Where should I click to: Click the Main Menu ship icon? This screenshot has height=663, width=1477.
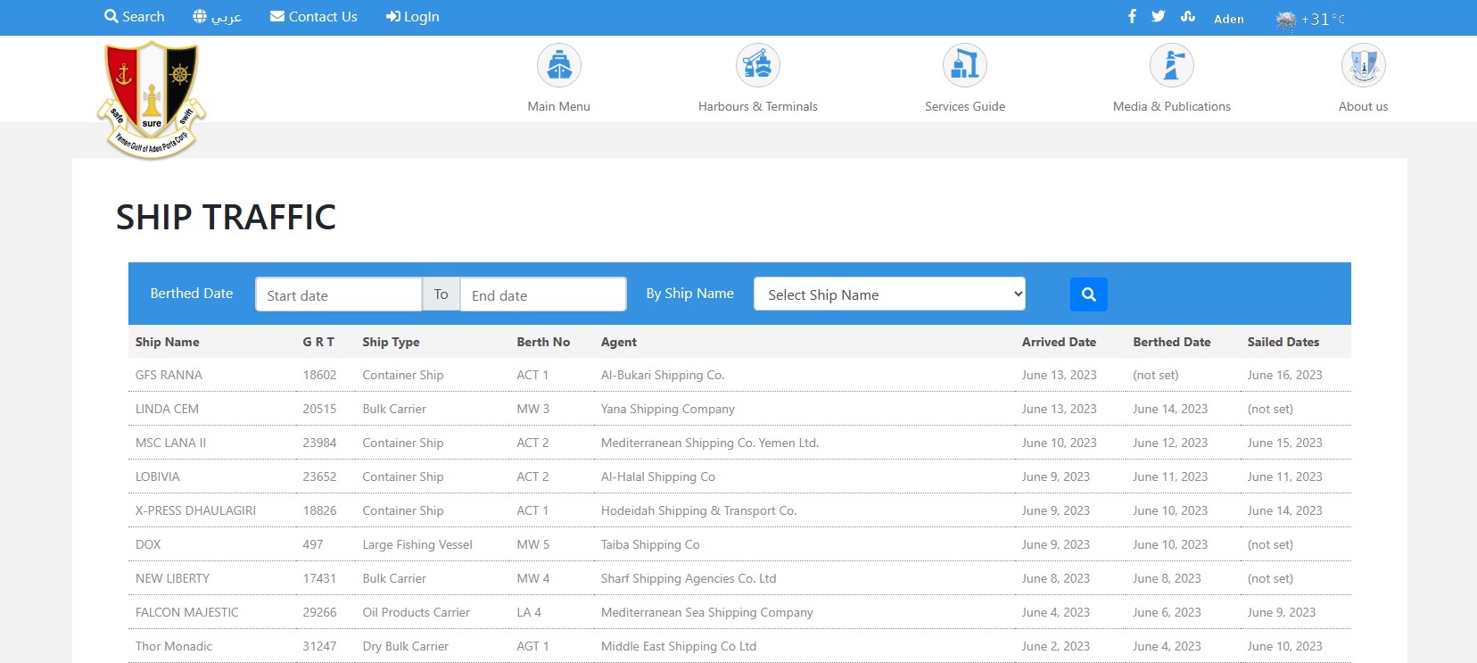pyautogui.click(x=559, y=65)
